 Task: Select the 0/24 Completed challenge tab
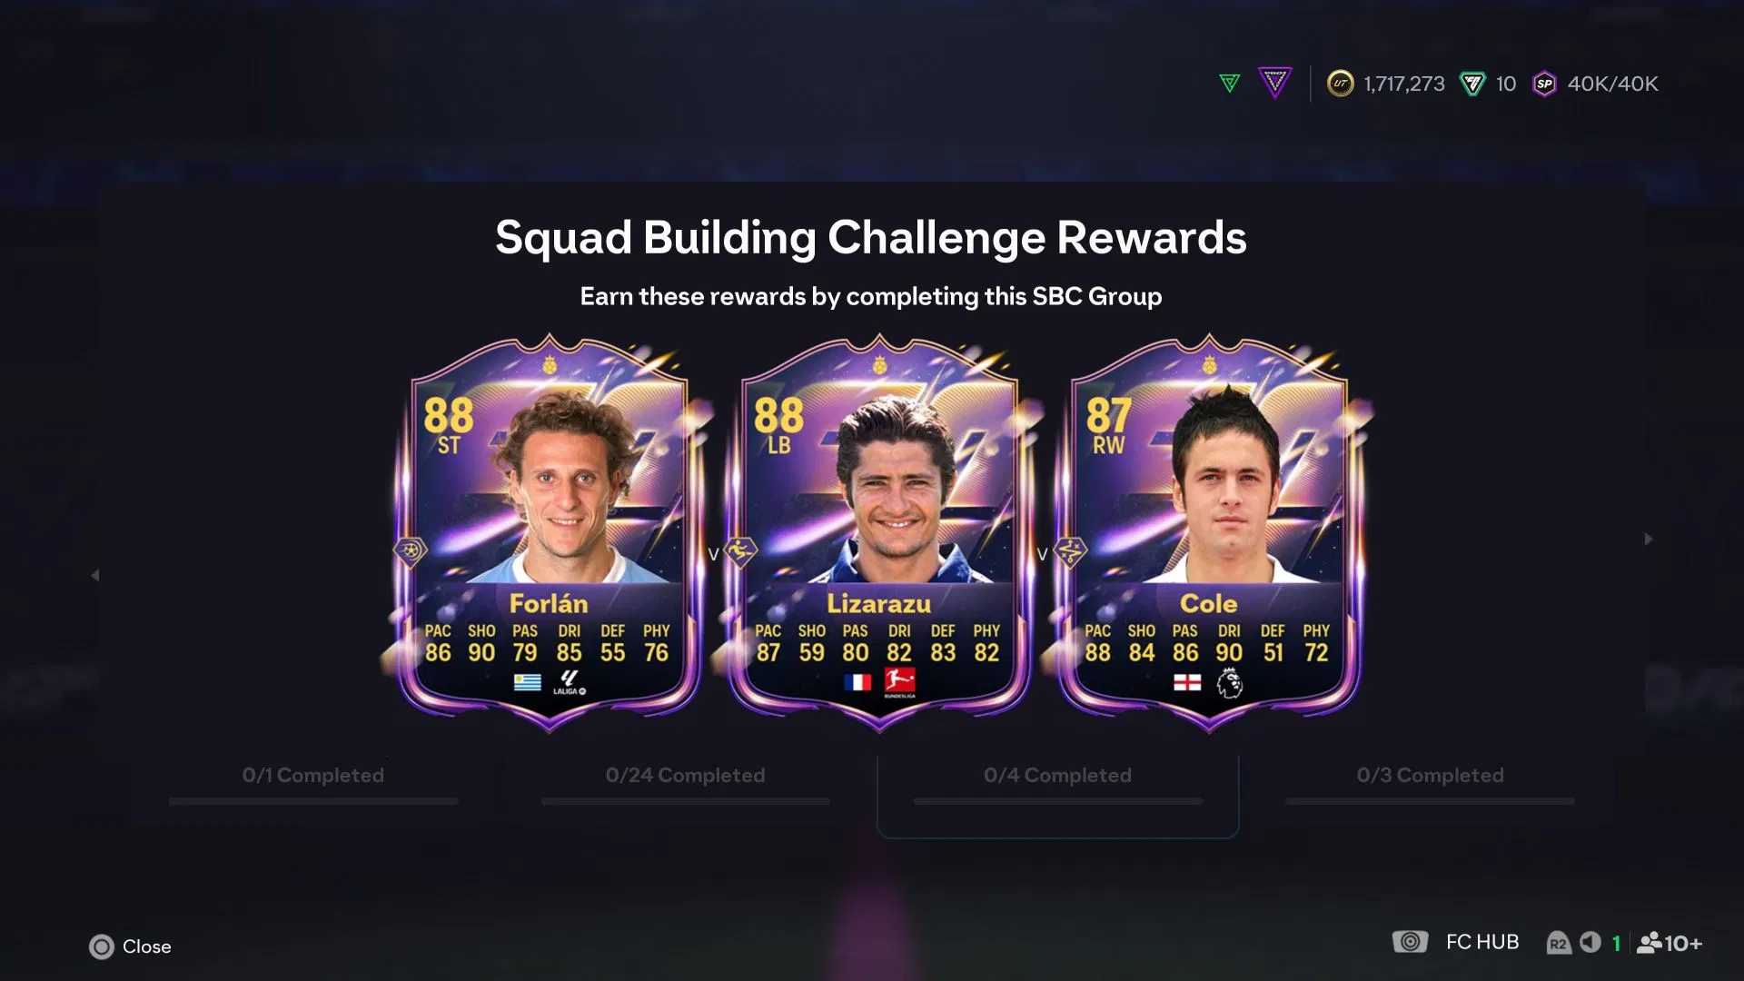686,788
